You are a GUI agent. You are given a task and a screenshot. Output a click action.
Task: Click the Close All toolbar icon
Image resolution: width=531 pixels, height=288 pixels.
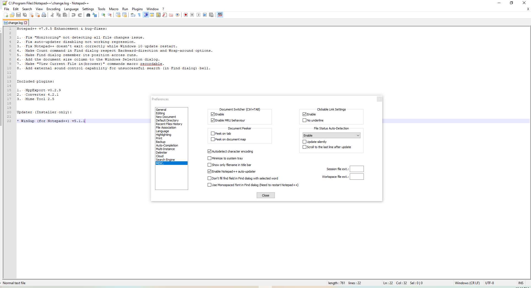[x=37, y=15]
